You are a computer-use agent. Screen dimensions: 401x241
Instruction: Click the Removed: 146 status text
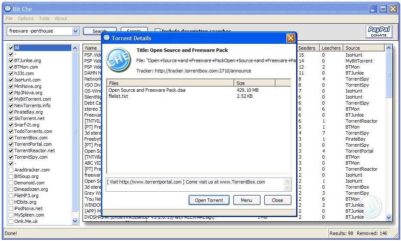pyautogui.click(x=372, y=233)
